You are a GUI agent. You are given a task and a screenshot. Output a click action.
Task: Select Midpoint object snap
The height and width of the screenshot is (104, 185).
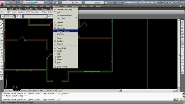[66, 25]
